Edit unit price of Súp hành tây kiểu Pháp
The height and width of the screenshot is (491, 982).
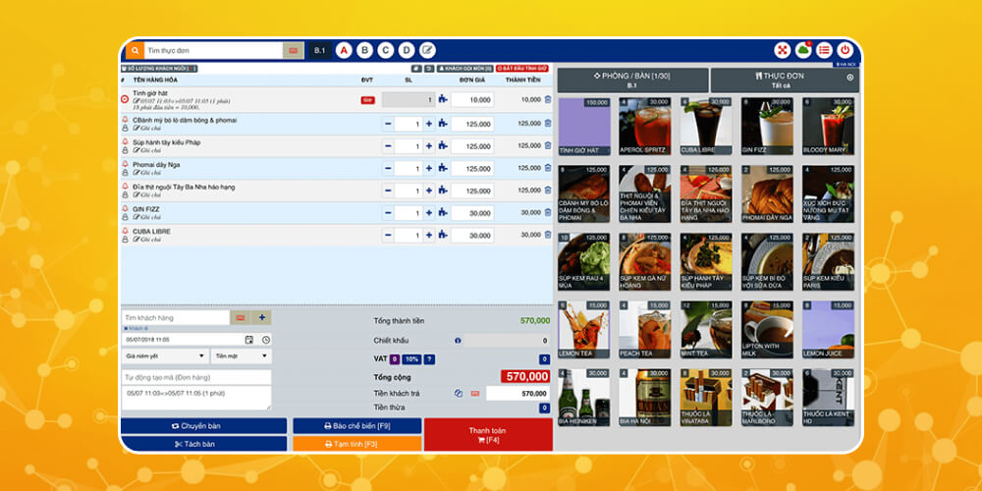pos(472,146)
